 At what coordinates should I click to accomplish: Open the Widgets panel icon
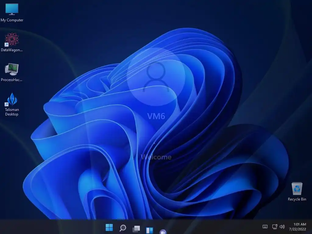[149, 230]
